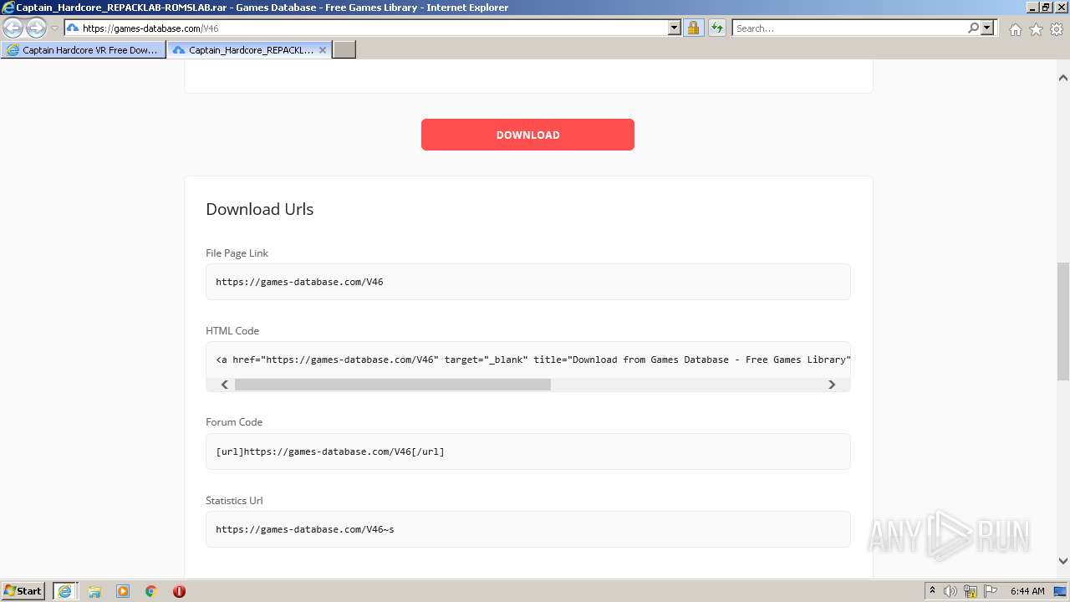Click the right arrow of the HTML Code scrollbar
The image size is (1070, 602).
(x=832, y=385)
